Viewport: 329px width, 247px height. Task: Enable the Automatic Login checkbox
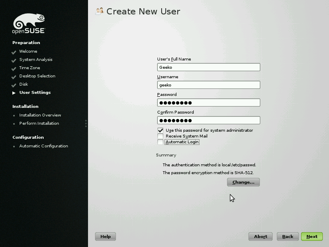[x=160, y=142]
